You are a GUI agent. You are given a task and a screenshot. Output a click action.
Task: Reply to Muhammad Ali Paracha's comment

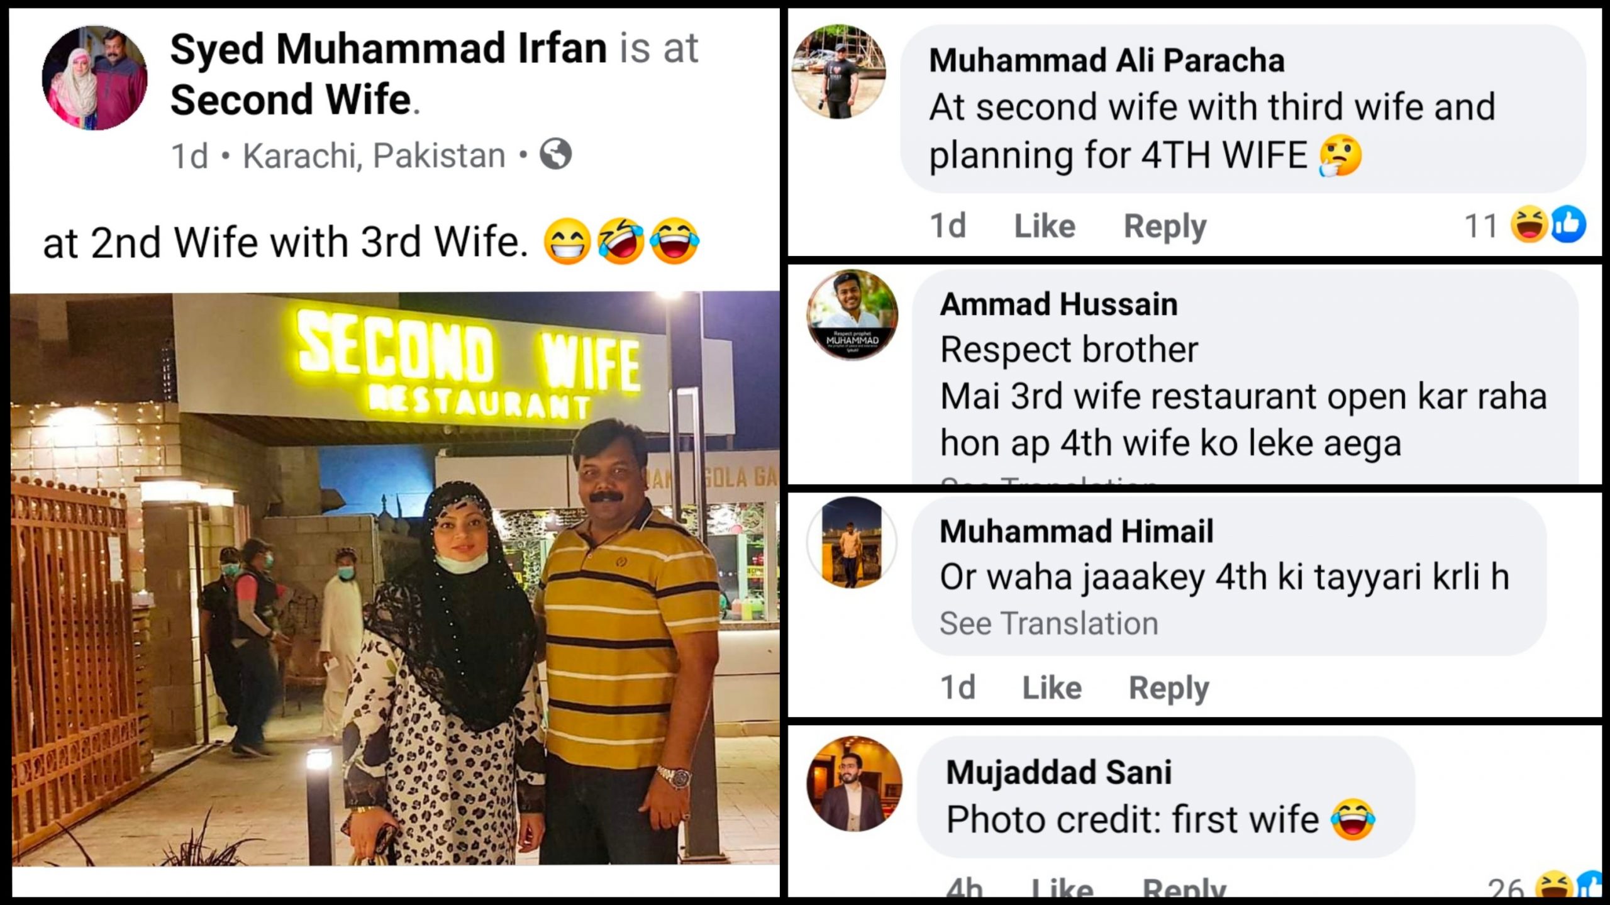pos(1165,226)
